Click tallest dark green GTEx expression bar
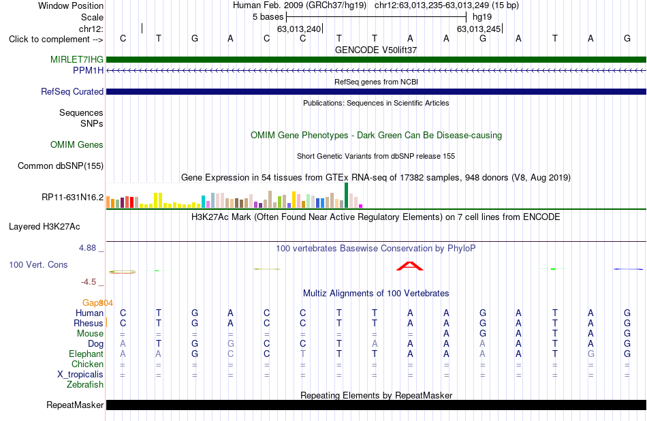 (346, 196)
